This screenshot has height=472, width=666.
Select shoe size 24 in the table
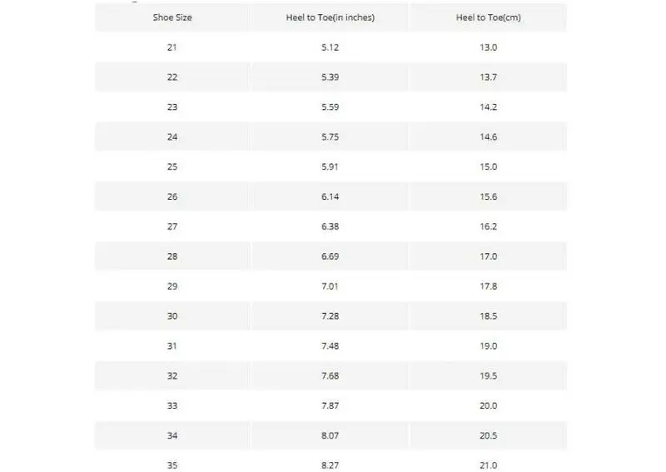pyautogui.click(x=171, y=137)
